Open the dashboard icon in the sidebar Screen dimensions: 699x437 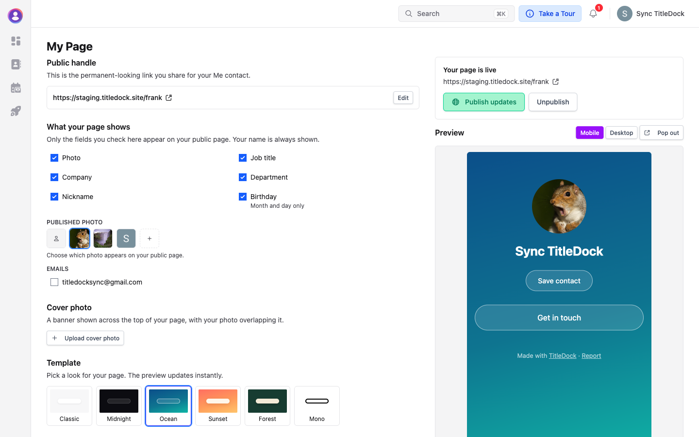pyautogui.click(x=16, y=41)
